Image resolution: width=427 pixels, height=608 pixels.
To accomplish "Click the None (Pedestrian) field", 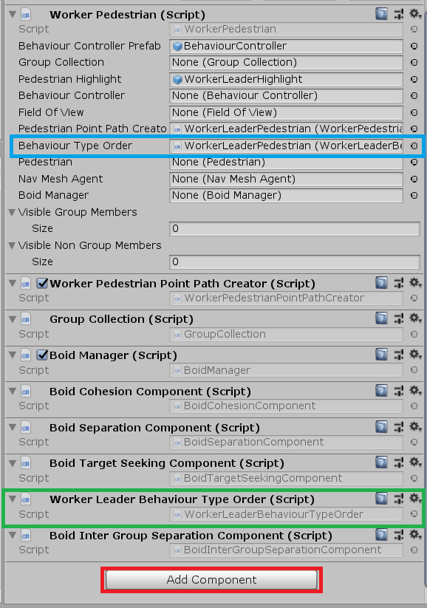I will pyautogui.click(x=286, y=162).
